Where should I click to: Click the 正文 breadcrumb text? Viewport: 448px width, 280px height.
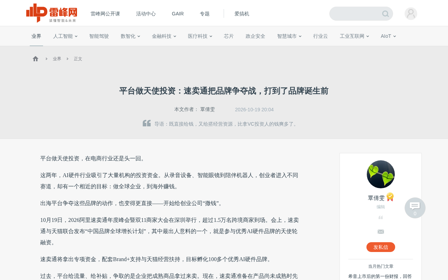[x=78, y=59]
